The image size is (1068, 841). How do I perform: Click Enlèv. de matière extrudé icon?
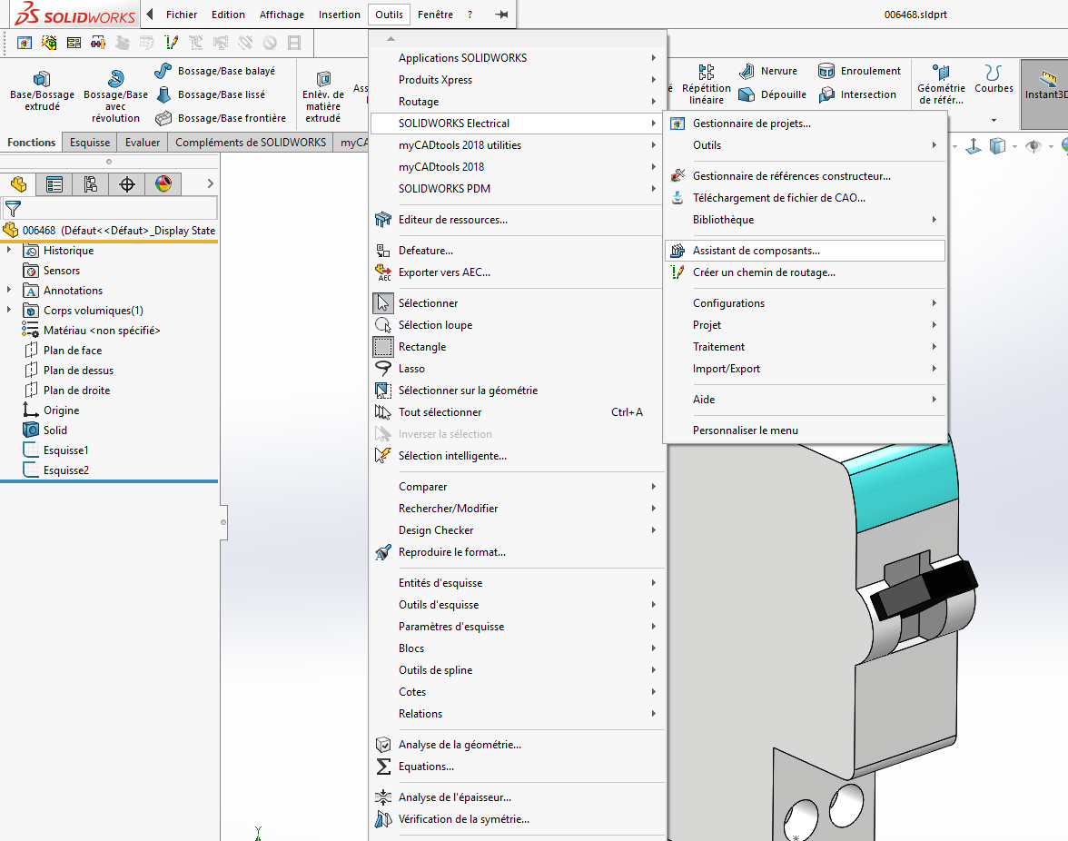(323, 78)
